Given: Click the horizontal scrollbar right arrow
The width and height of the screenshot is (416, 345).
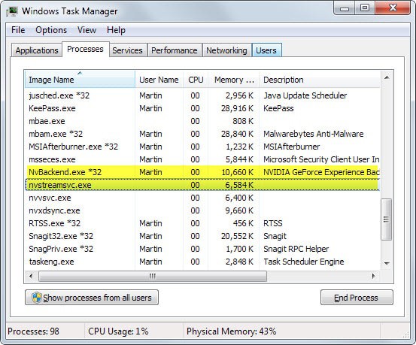Looking at the screenshot, I should point(374,276).
